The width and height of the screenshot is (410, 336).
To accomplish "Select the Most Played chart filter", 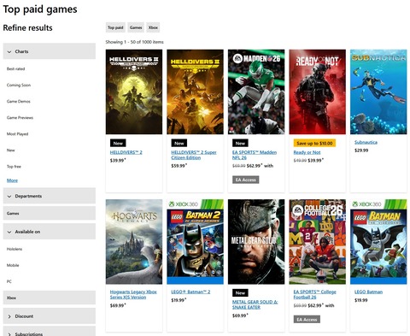I will [17, 133].
